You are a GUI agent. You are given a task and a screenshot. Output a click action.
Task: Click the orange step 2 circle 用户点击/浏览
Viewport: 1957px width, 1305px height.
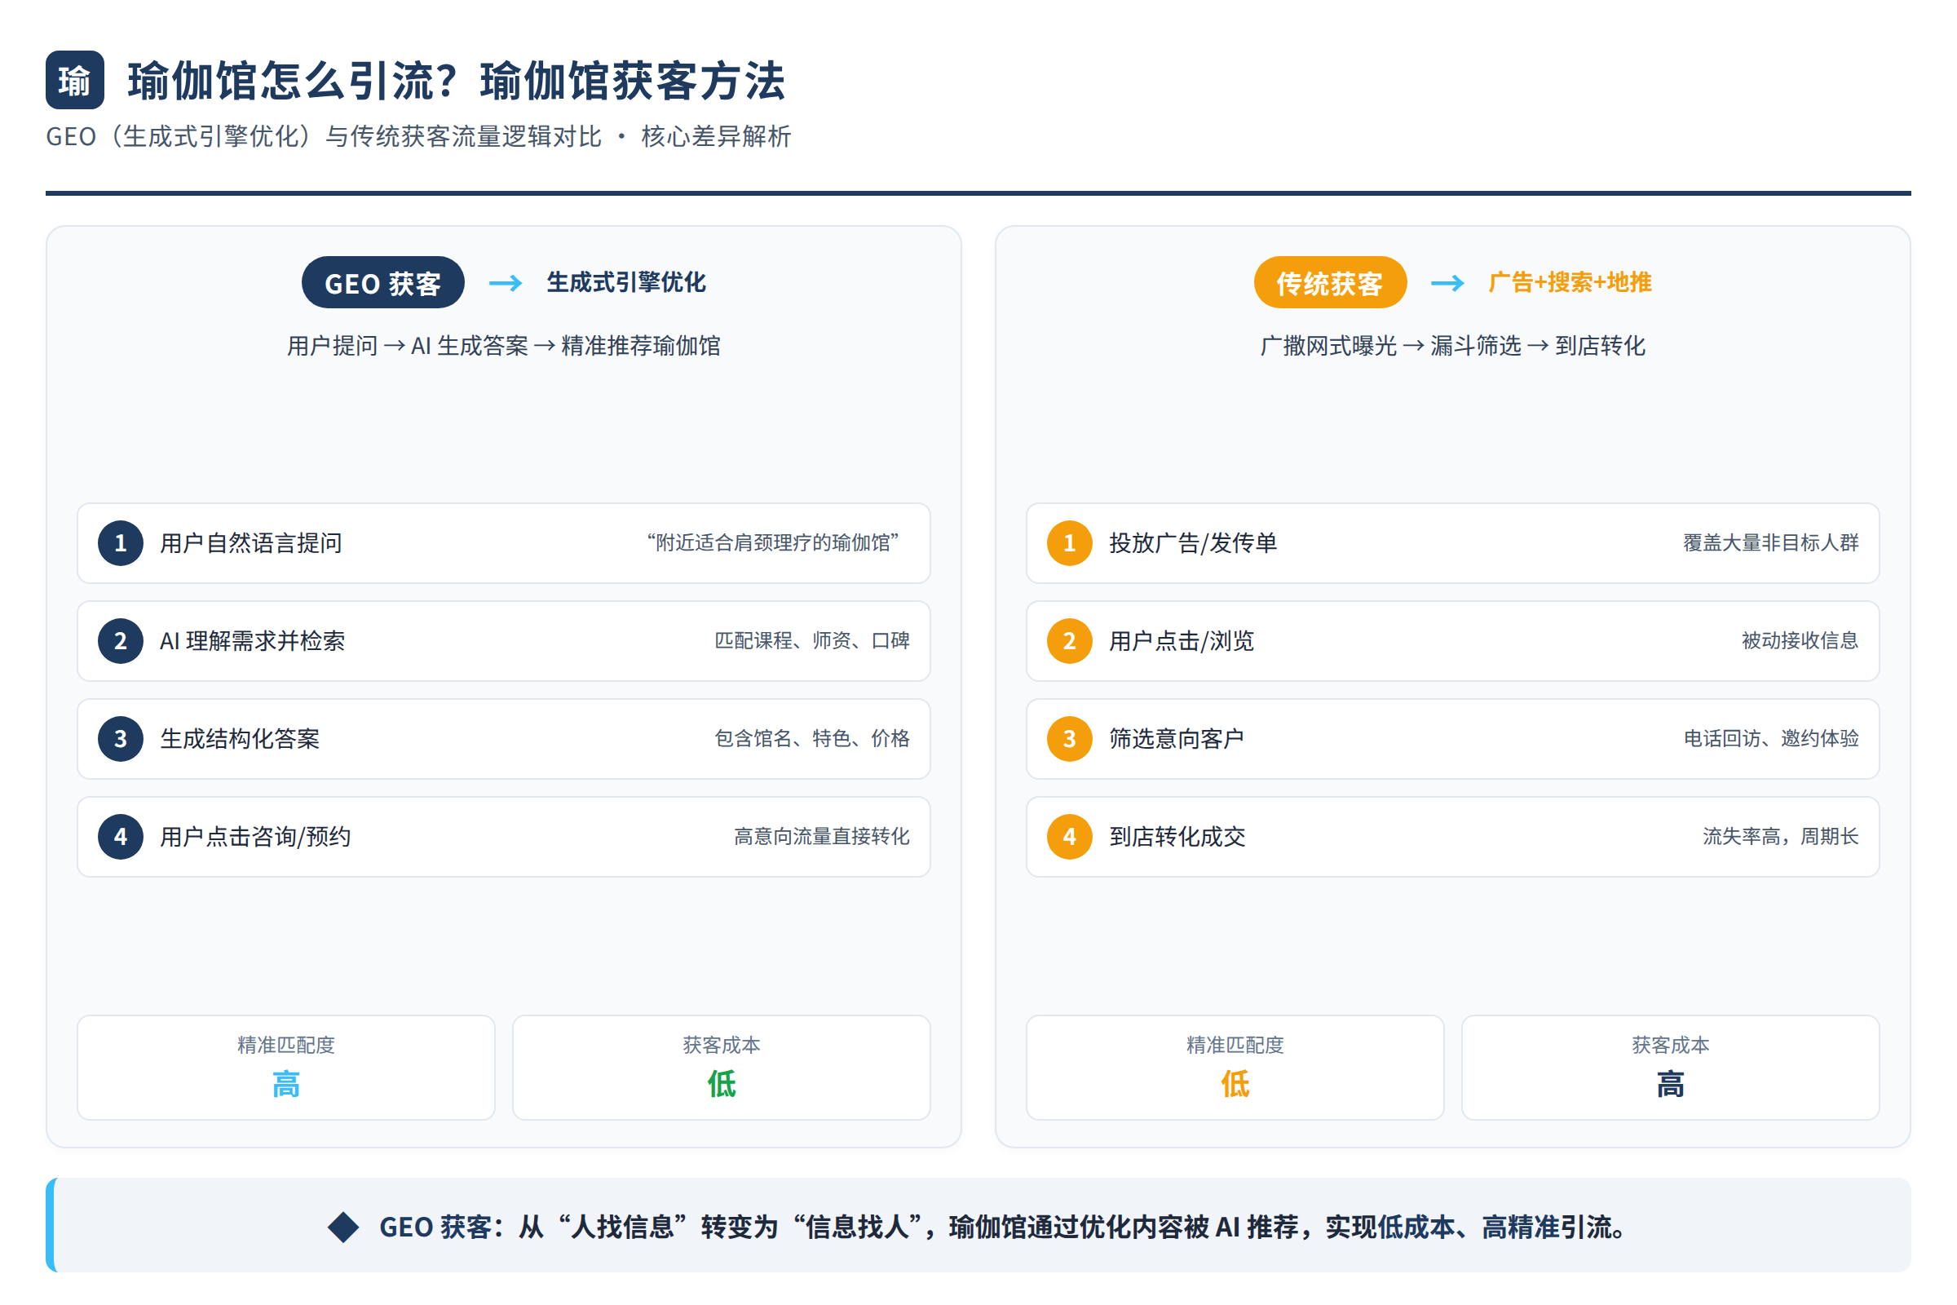coord(1070,641)
